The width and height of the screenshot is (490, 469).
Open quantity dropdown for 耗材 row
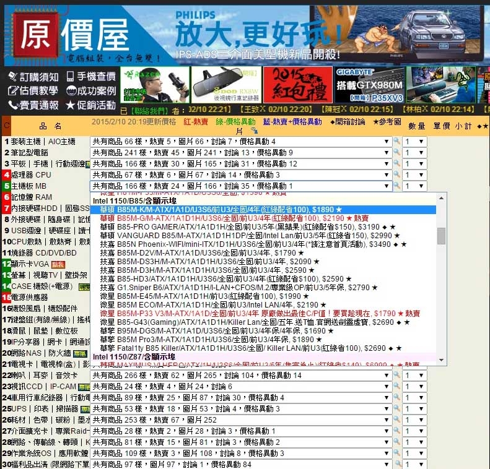coord(414,420)
